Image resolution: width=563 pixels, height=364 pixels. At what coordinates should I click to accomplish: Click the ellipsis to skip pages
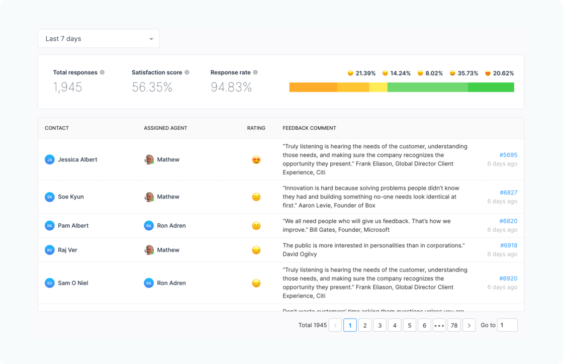tap(439, 325)
